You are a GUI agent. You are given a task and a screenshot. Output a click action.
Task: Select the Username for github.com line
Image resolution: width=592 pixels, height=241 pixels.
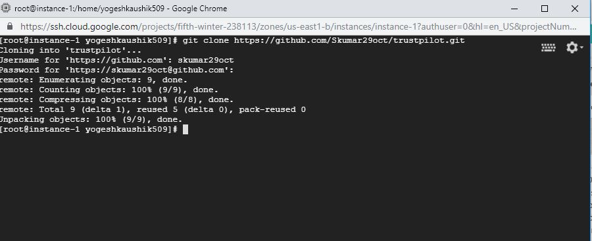coord(116,60)
